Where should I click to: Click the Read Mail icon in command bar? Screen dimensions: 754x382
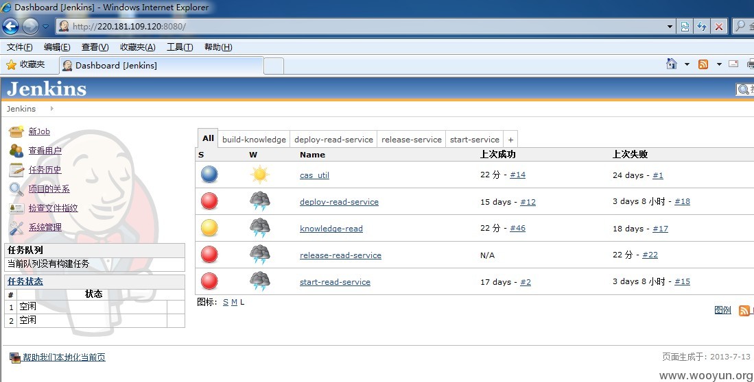point(733,64)
